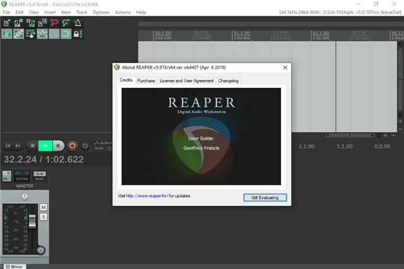Toggle the Repeat loop button
The image size is (404, 269).
click(x=85, y=146)
